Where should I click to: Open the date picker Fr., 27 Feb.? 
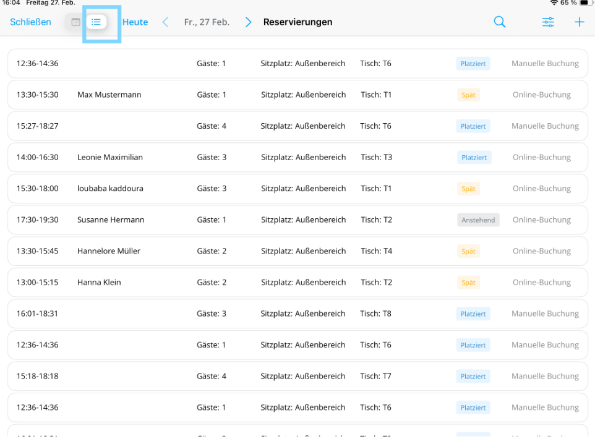207,22
